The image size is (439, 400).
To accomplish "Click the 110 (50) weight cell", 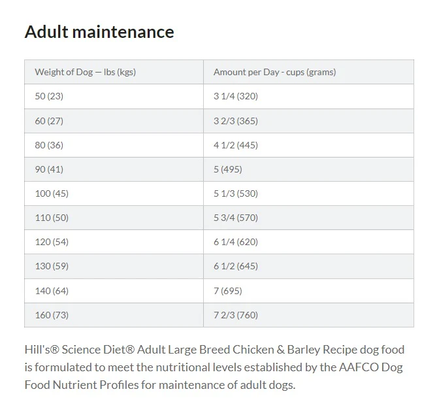I will [114, 218].
